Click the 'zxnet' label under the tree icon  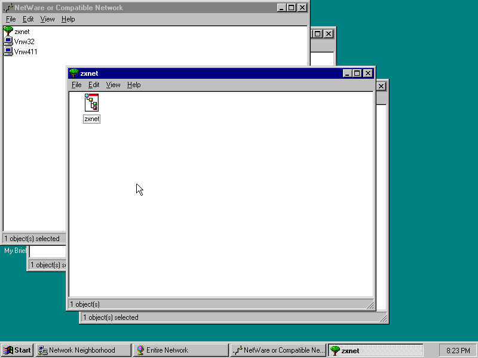coord(92,119)
